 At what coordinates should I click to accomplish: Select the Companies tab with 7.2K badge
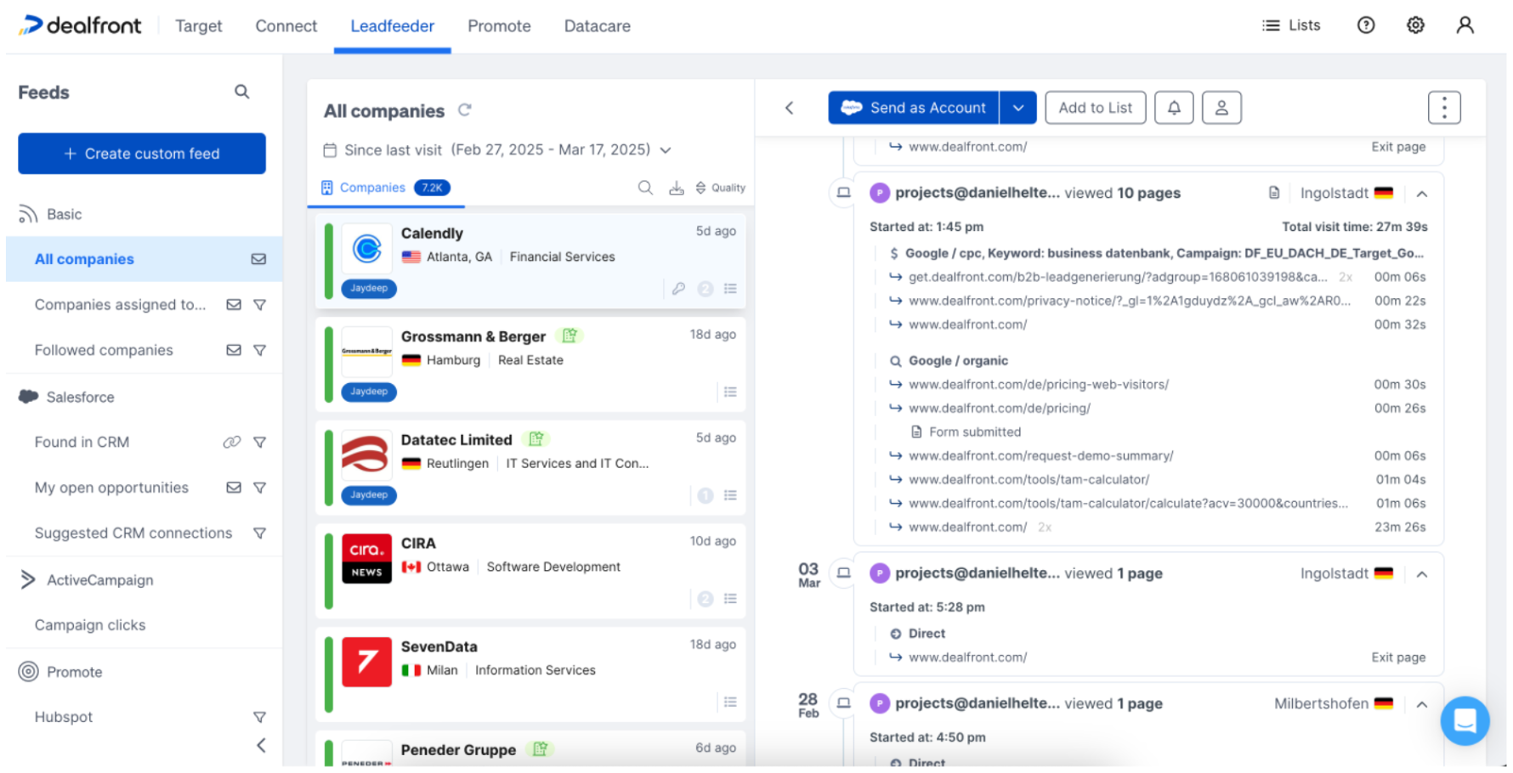(386, 188)
